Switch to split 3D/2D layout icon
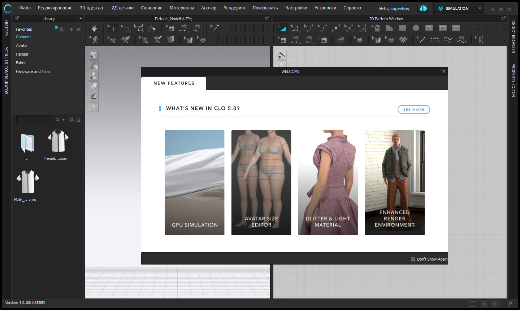Image resolution: width=520 pixels, height=310 pixels. pyautogui.click(x=473, y=304)
